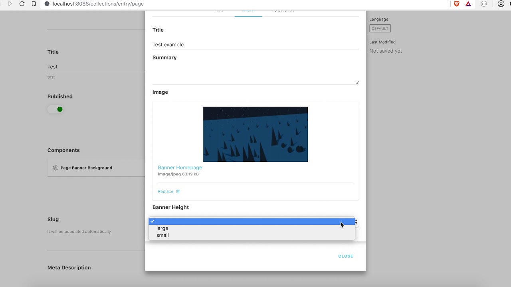Screen dimensions: 511x287
Task: Open the site info icon beside the URL
Action: (x=47, y=4)
